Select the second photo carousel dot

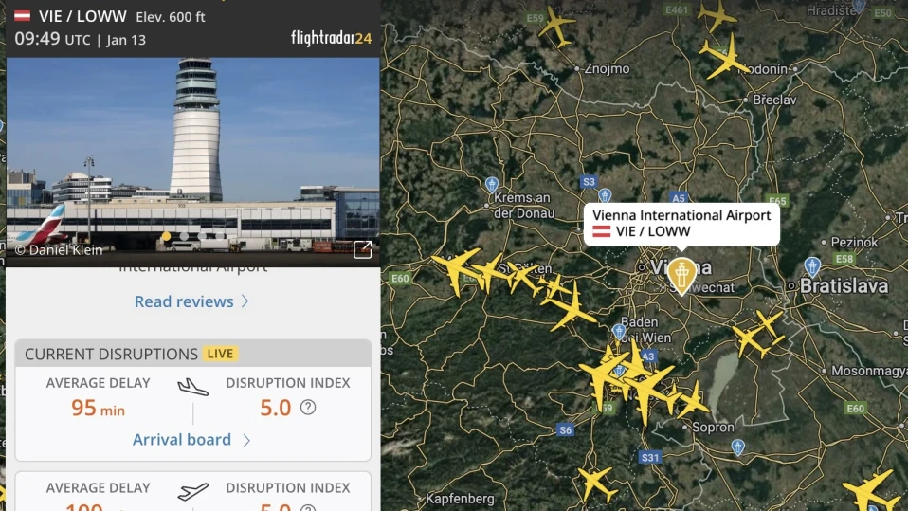(184, 236)
